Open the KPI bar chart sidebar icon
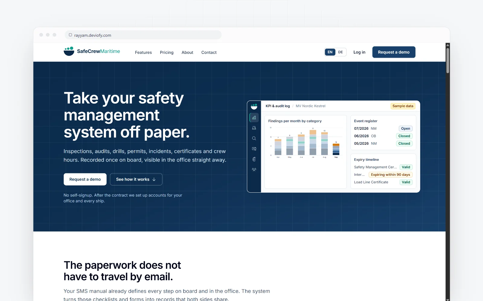The image size is (483, 301). [254, 118]
